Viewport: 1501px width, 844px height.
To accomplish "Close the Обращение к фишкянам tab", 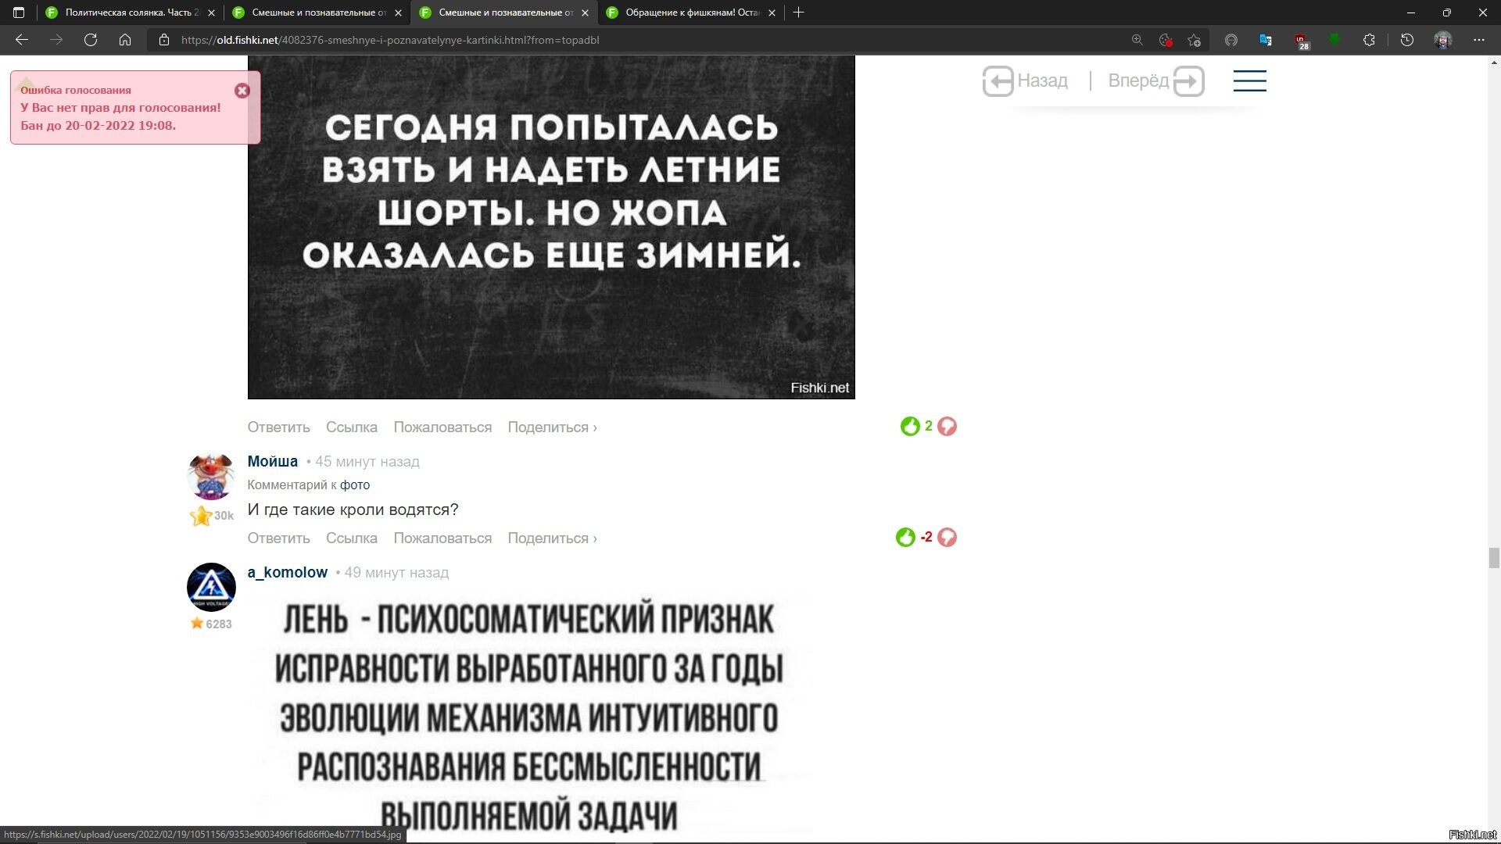I will click(772, 13).
